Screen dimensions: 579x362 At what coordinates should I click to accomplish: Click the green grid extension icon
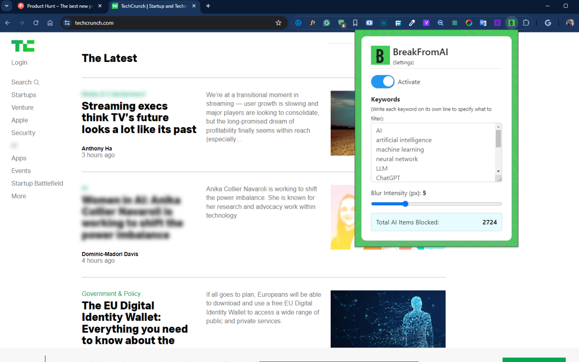455,23
